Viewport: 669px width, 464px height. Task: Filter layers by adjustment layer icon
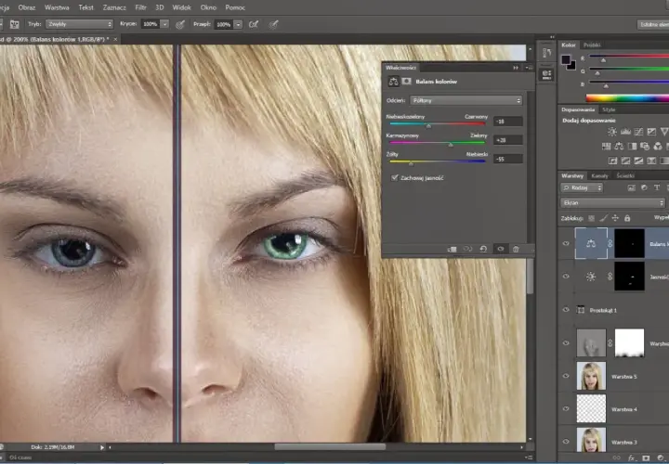tap(644, 187)
